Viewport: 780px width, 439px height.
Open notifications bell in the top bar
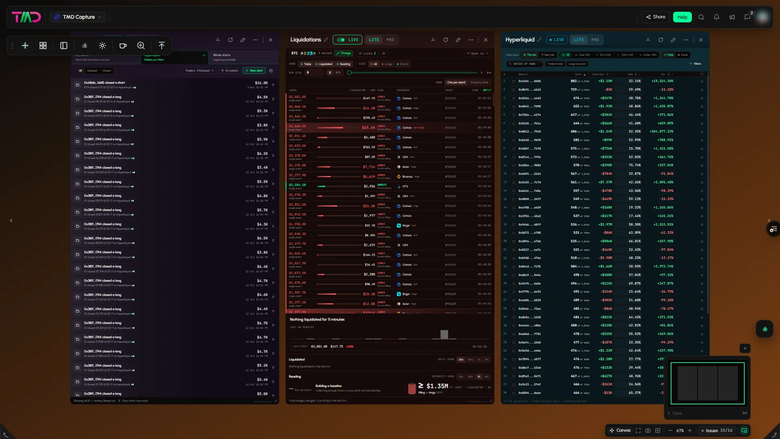click(717, 17)
